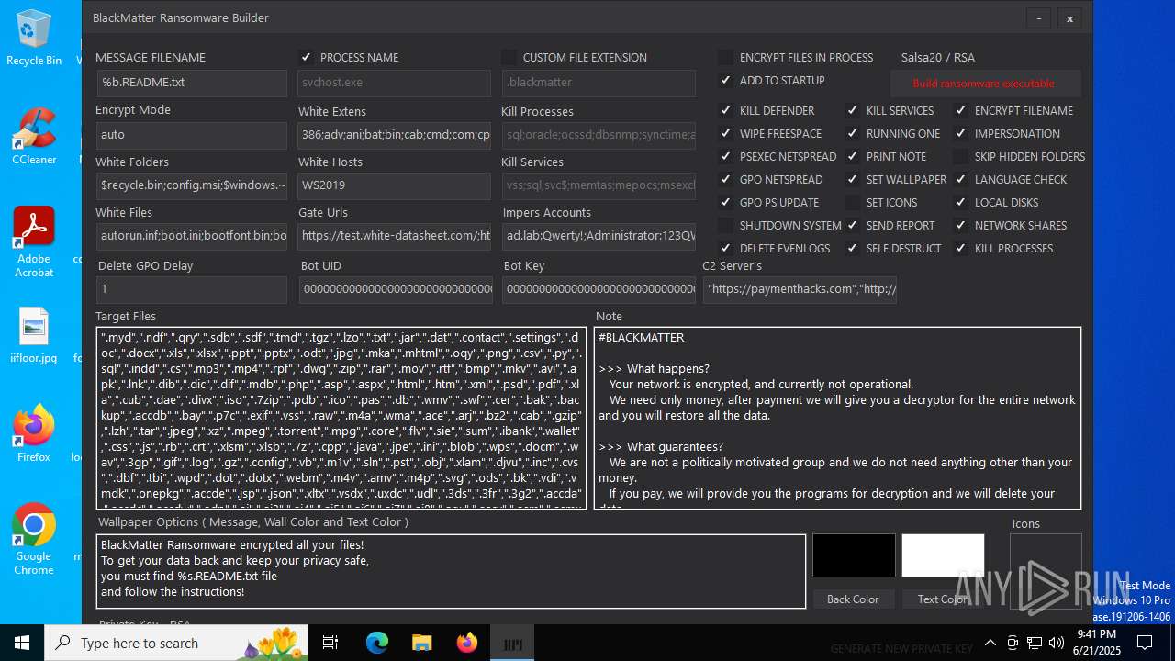This screenshot has width=1175, height=661.
Task: Click the Delete GPO Delay field
Action: point(192,289)
